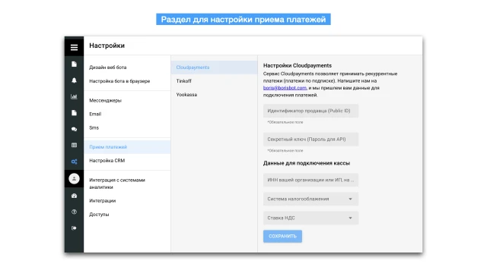Click the bell notifications icon in sidebar
The height and width of the screenshot is (273, 487).
pyautogui.click(x=74, y=80)
